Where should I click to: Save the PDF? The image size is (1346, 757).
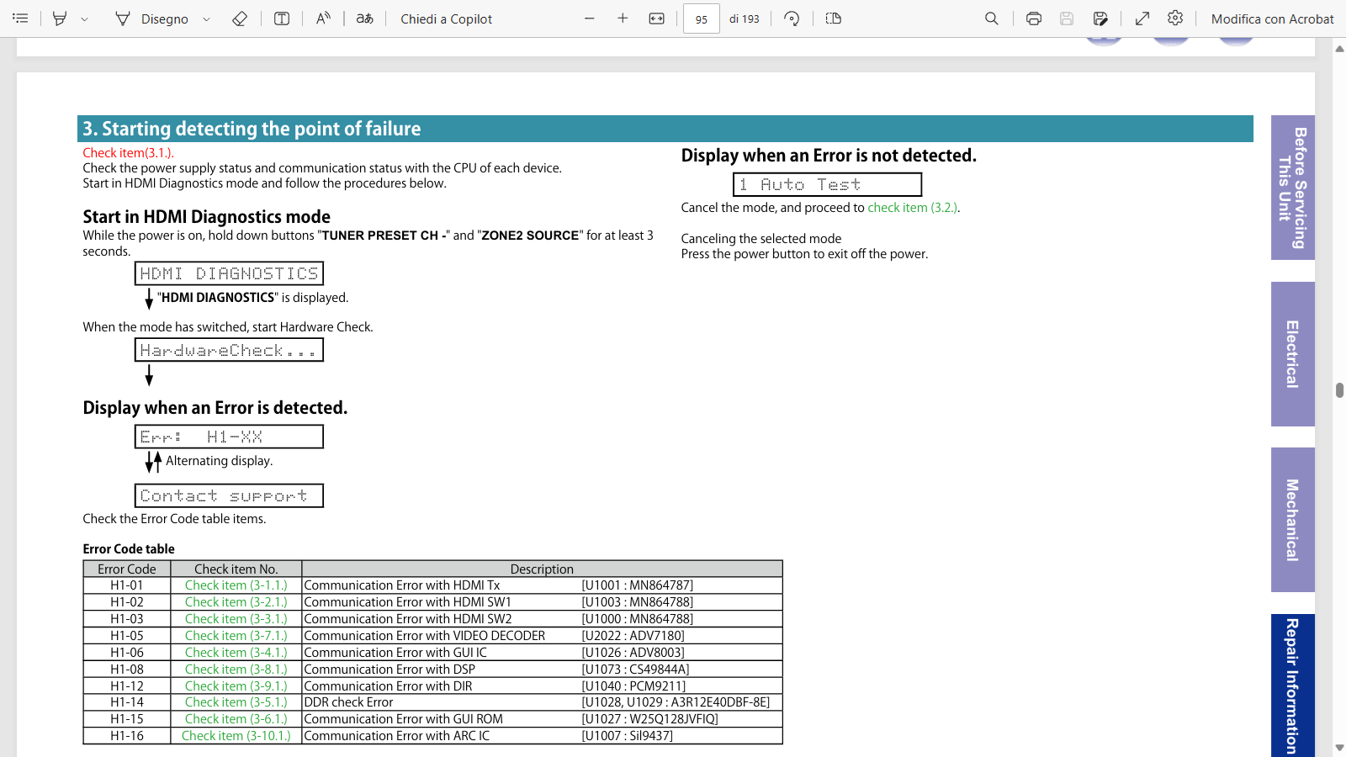[1067, 19]
